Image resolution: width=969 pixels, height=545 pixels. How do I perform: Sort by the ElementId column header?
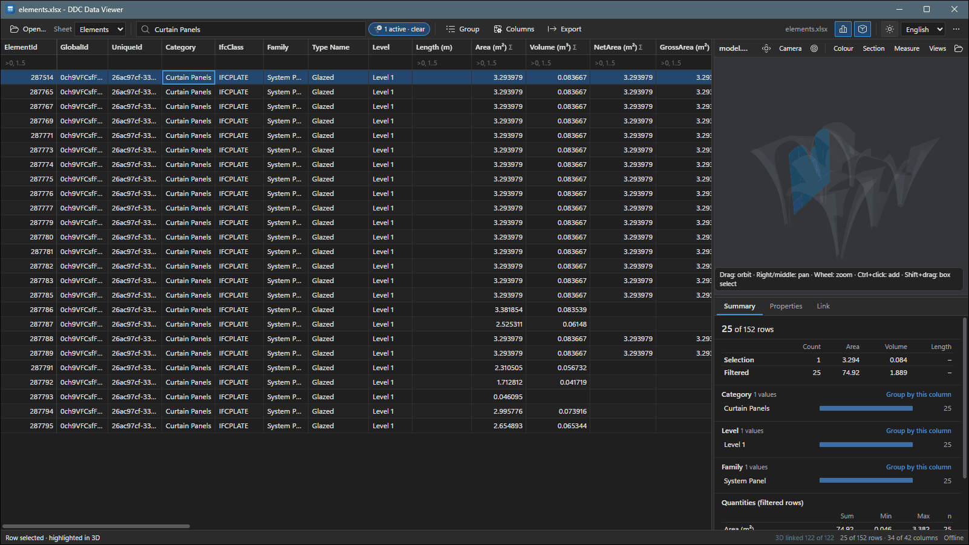28,47
